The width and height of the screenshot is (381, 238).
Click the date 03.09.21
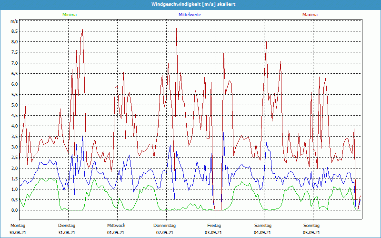[213, 233]
